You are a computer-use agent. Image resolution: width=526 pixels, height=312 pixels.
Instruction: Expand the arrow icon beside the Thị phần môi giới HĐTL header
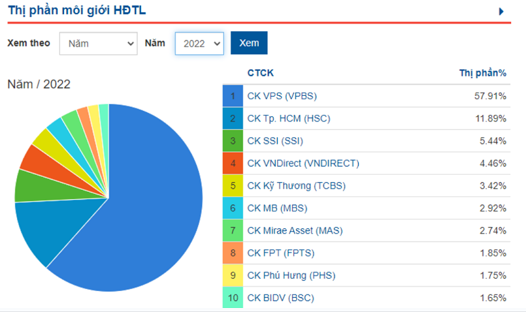click(x=501, y=11)
